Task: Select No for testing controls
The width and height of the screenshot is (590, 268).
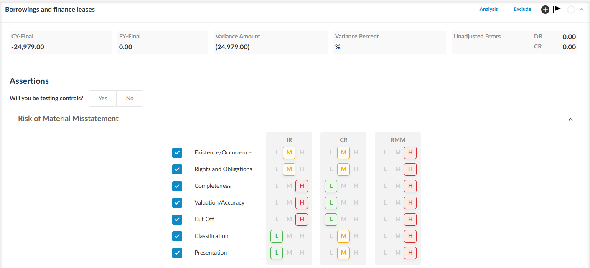Action: click(130, 99)
